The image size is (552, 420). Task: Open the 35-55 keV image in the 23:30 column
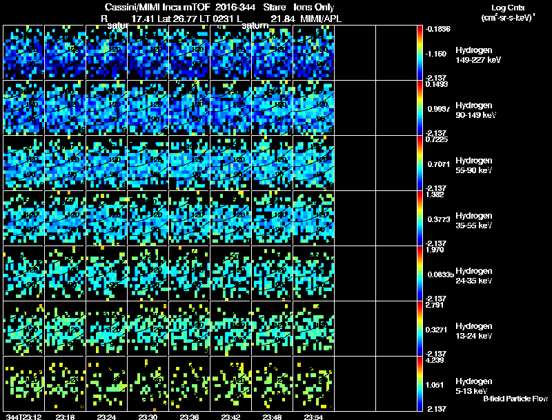(x=148, y=218)
